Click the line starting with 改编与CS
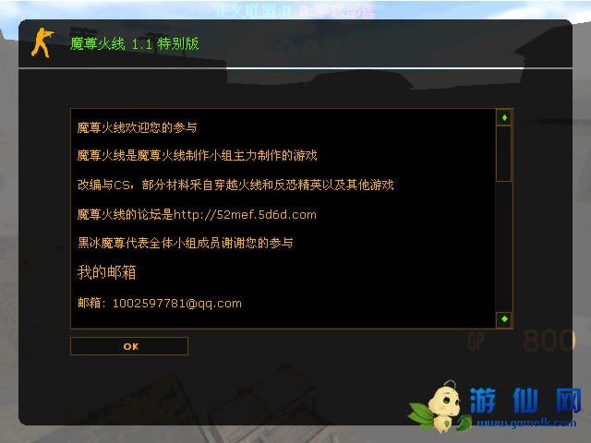The width and height of the screenshot is (591, 443). pyautogui.click(x=235, y=185)
